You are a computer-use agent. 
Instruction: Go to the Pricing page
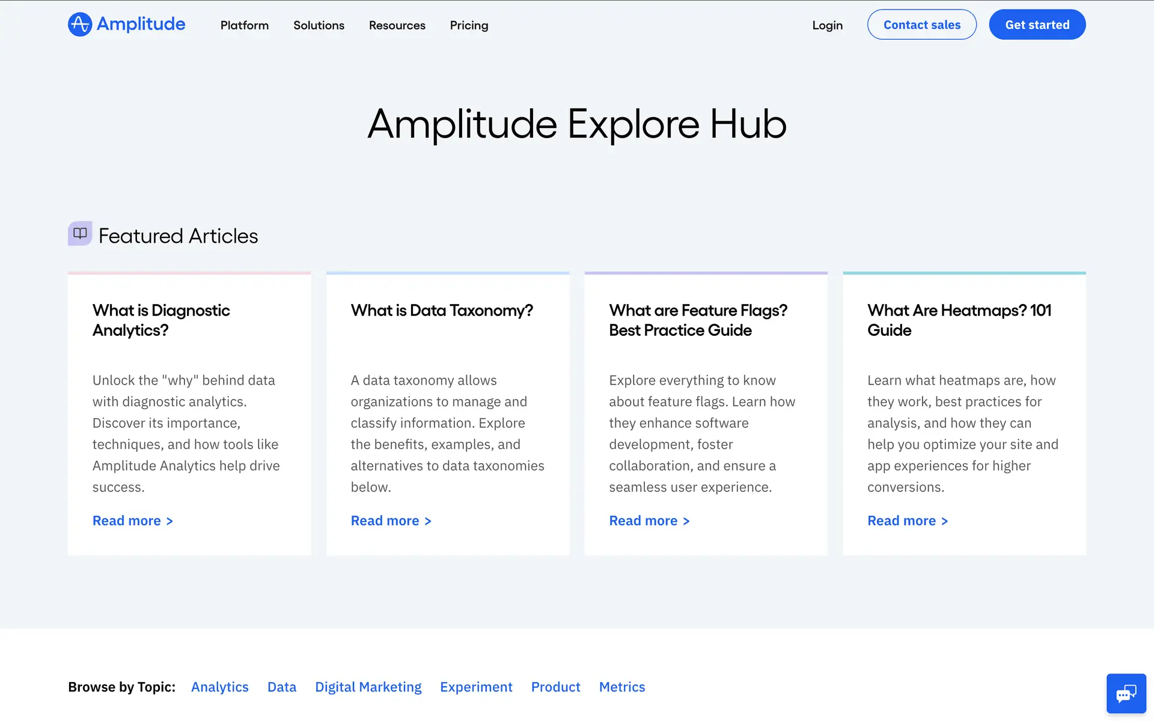click(x=469, y=25)
